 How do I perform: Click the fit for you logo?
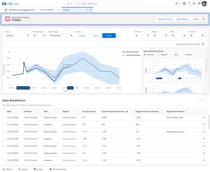11,4
